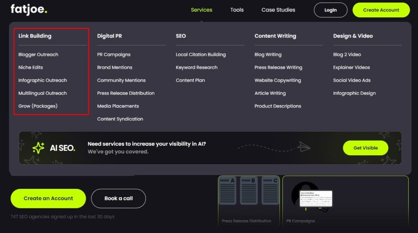
Task: Open Website Copywriting
Action: 278,81
